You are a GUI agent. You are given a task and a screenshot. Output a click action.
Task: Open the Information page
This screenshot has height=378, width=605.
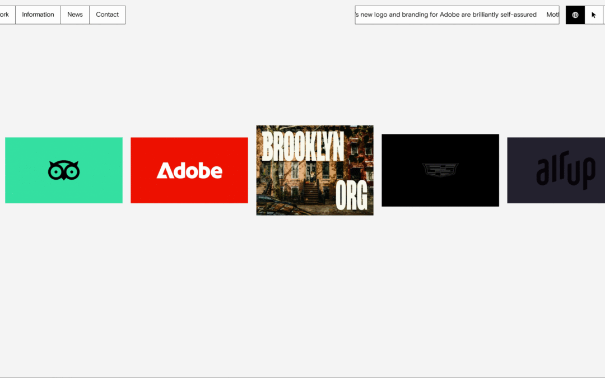pyautogui.click(x=38, y=15)
